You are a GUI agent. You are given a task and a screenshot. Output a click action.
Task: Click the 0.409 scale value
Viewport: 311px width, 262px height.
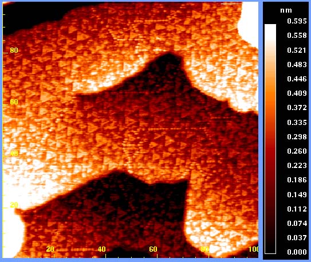coord(297,93)
